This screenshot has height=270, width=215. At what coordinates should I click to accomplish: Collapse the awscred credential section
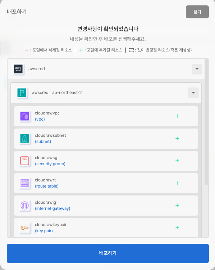coord(197,69)
